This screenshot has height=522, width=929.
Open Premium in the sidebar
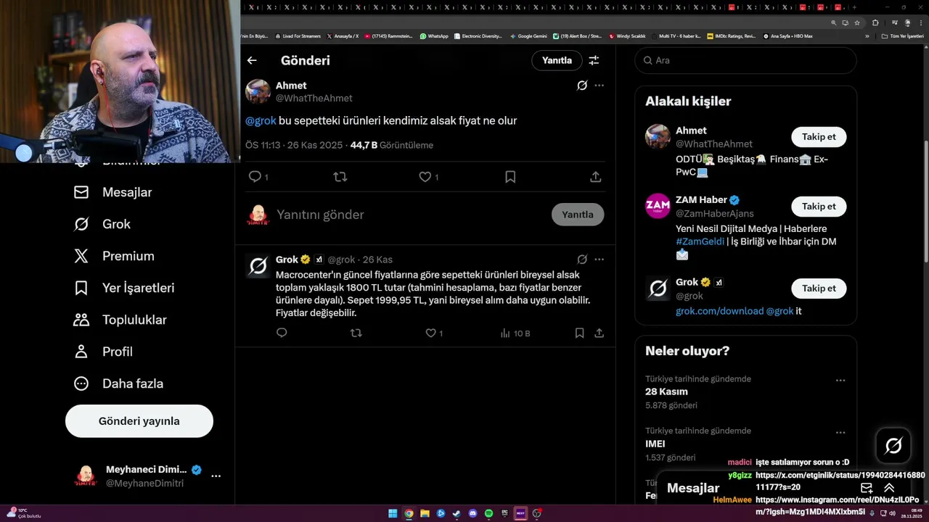coord(115,256)
